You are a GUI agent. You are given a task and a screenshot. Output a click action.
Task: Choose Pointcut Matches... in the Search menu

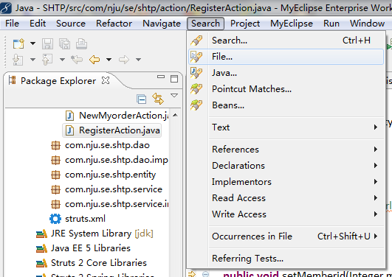(286, 89)
